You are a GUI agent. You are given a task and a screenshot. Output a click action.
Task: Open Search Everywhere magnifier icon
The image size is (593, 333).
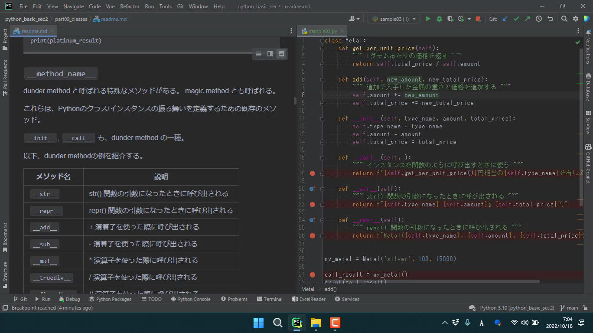pos(564,19)
